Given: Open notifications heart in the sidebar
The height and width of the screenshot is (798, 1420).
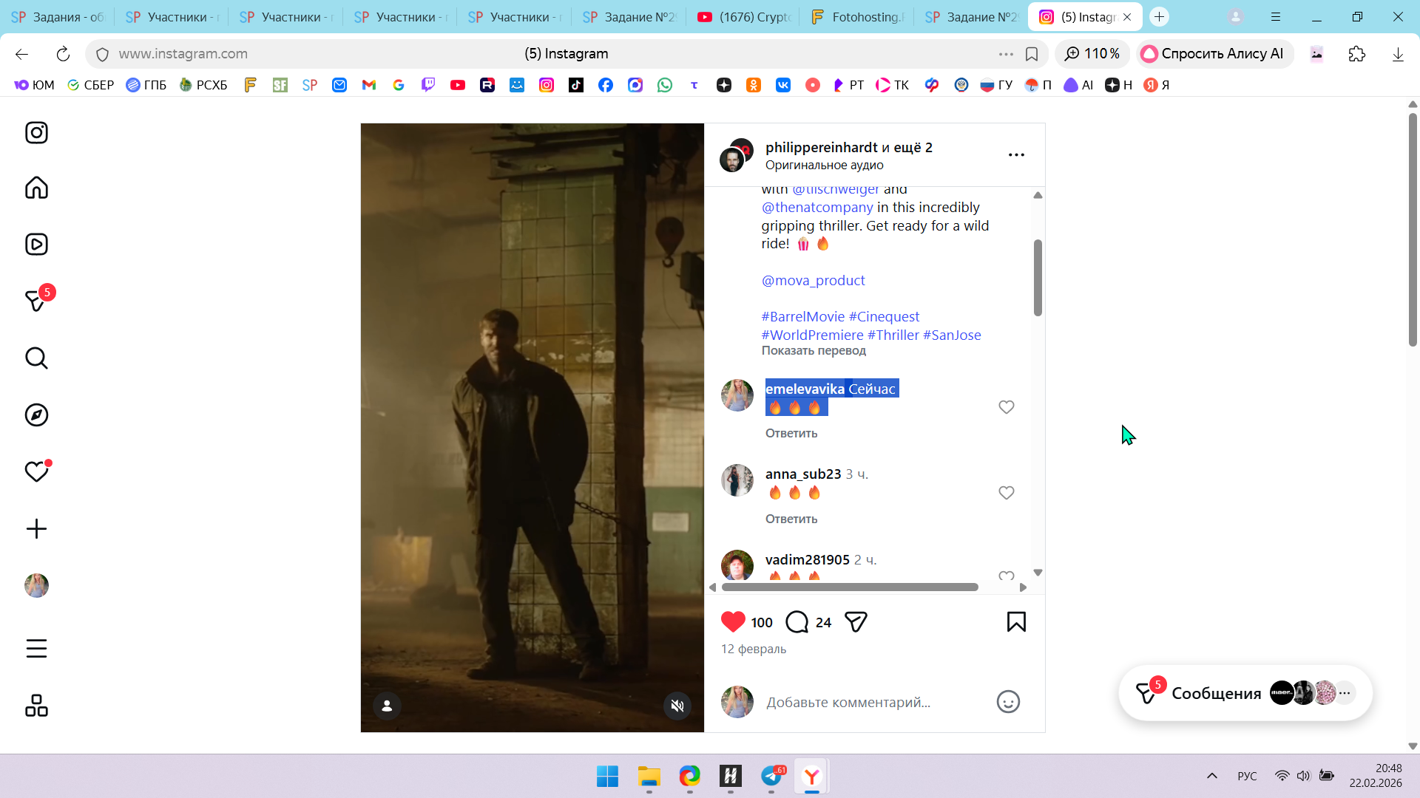Looking at the screenshot, I should (36, 471).
